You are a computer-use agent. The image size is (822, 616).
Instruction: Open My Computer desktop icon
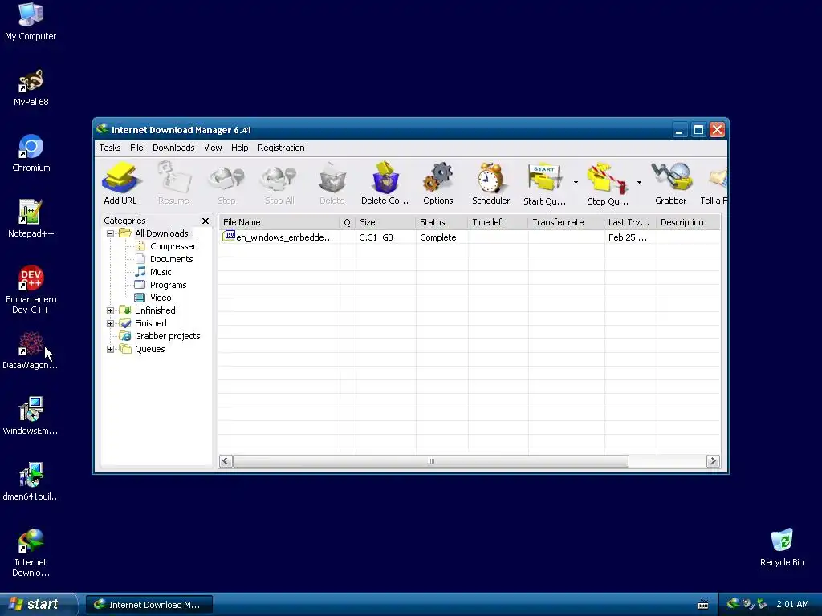(x=31, y=22)
